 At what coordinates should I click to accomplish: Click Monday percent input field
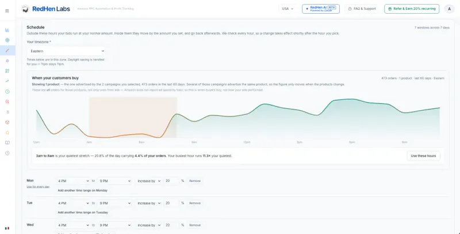tap(171, 181)
